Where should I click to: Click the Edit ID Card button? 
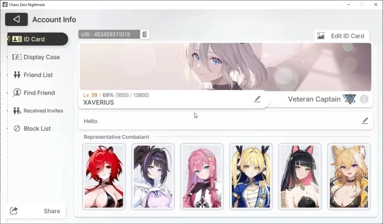[341, 36]
